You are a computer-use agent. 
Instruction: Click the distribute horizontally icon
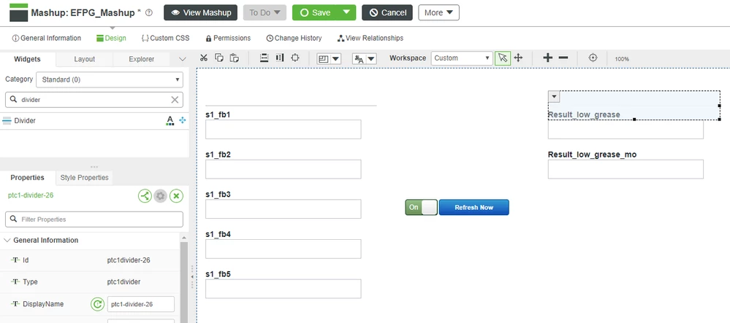coord(279,58)
